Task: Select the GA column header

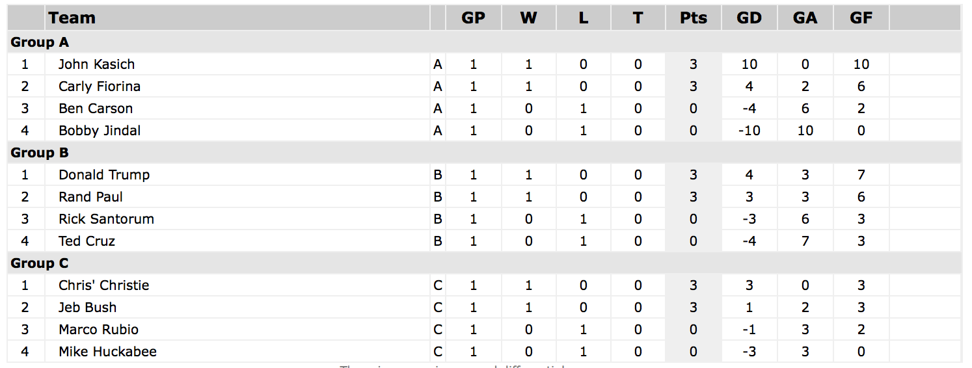Action: click(805, 18)
